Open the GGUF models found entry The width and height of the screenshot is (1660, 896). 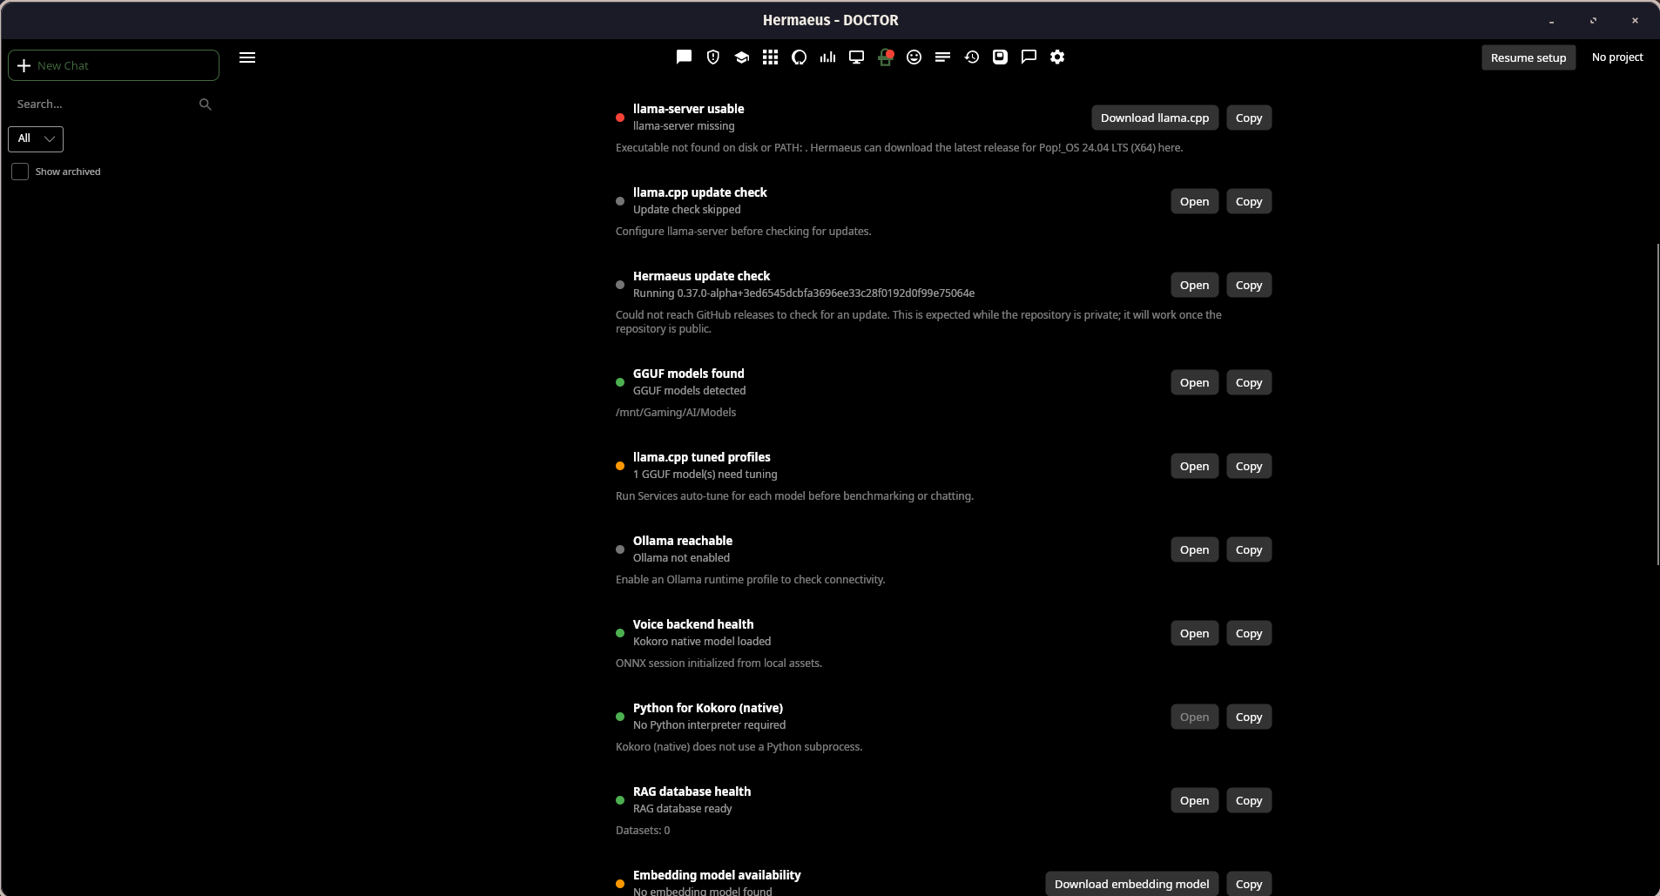click(1194, 382)
